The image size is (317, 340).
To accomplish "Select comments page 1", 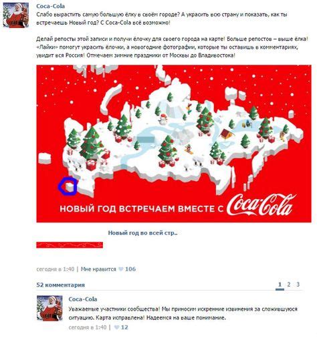I will (280, 285).
